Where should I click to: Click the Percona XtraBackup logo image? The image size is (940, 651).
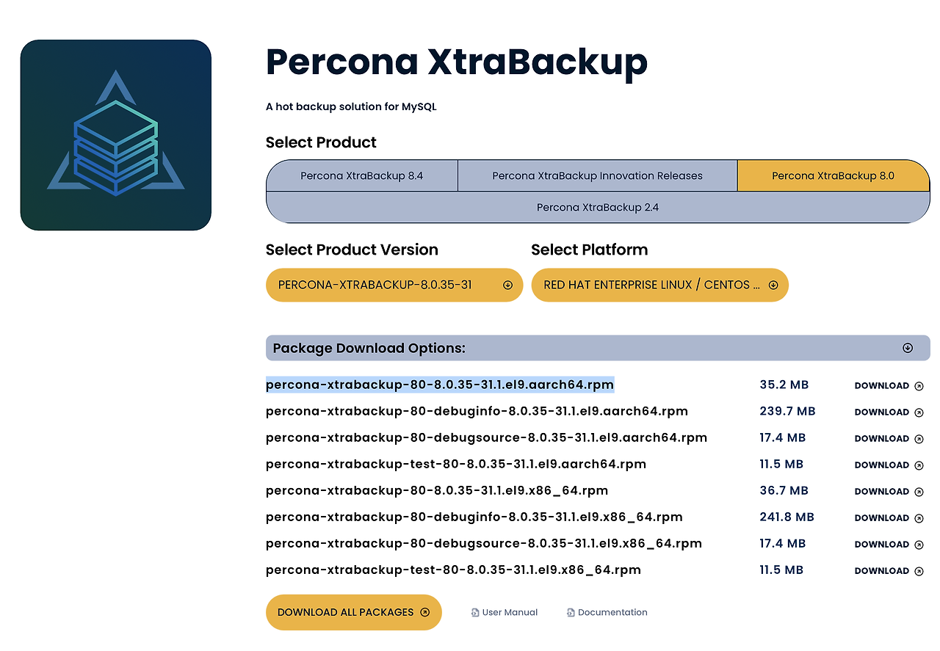coord(116,135)
